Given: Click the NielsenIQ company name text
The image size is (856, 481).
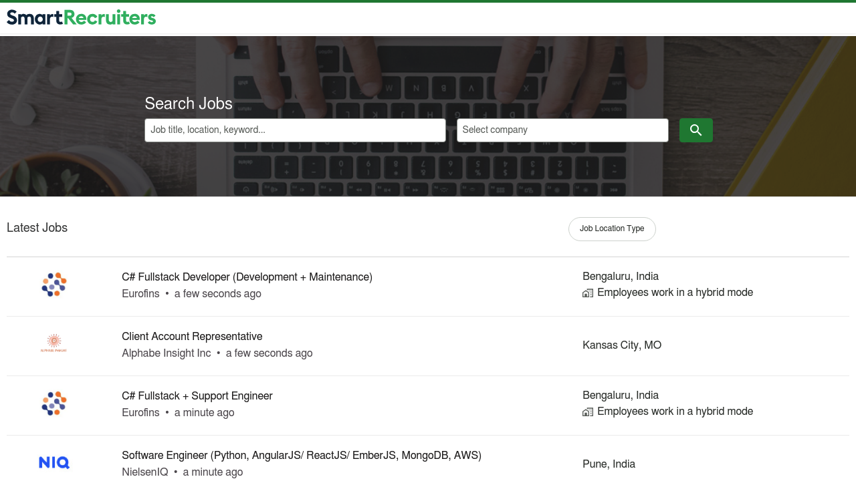Looking at the screenshot, I should coord(144,472).
